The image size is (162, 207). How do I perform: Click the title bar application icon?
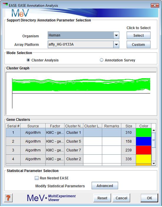(x=5, y=5)
